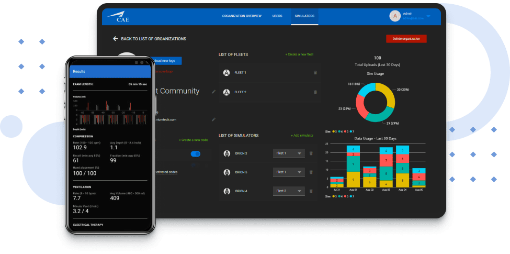Click the Total Uploads (Last 30 Days) label
The height and width of the screenshot is (254, 510).
coord(377,65)
